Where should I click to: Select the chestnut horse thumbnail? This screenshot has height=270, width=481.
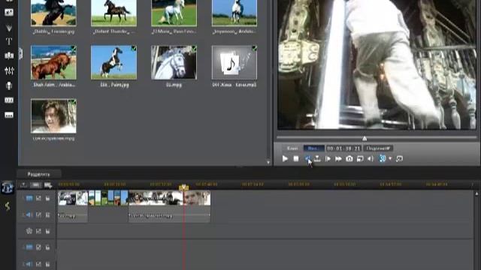pos(53,62)
